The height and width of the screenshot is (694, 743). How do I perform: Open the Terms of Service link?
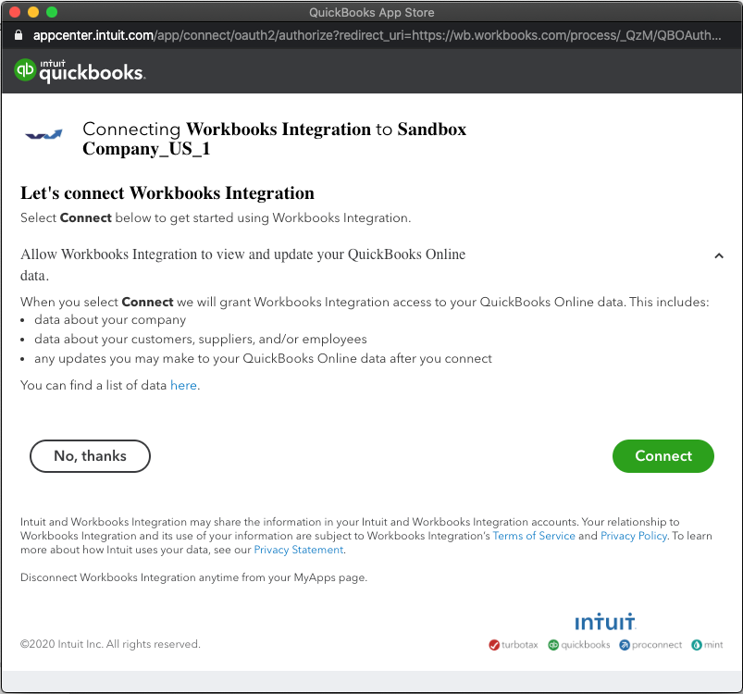click(534, 536)
